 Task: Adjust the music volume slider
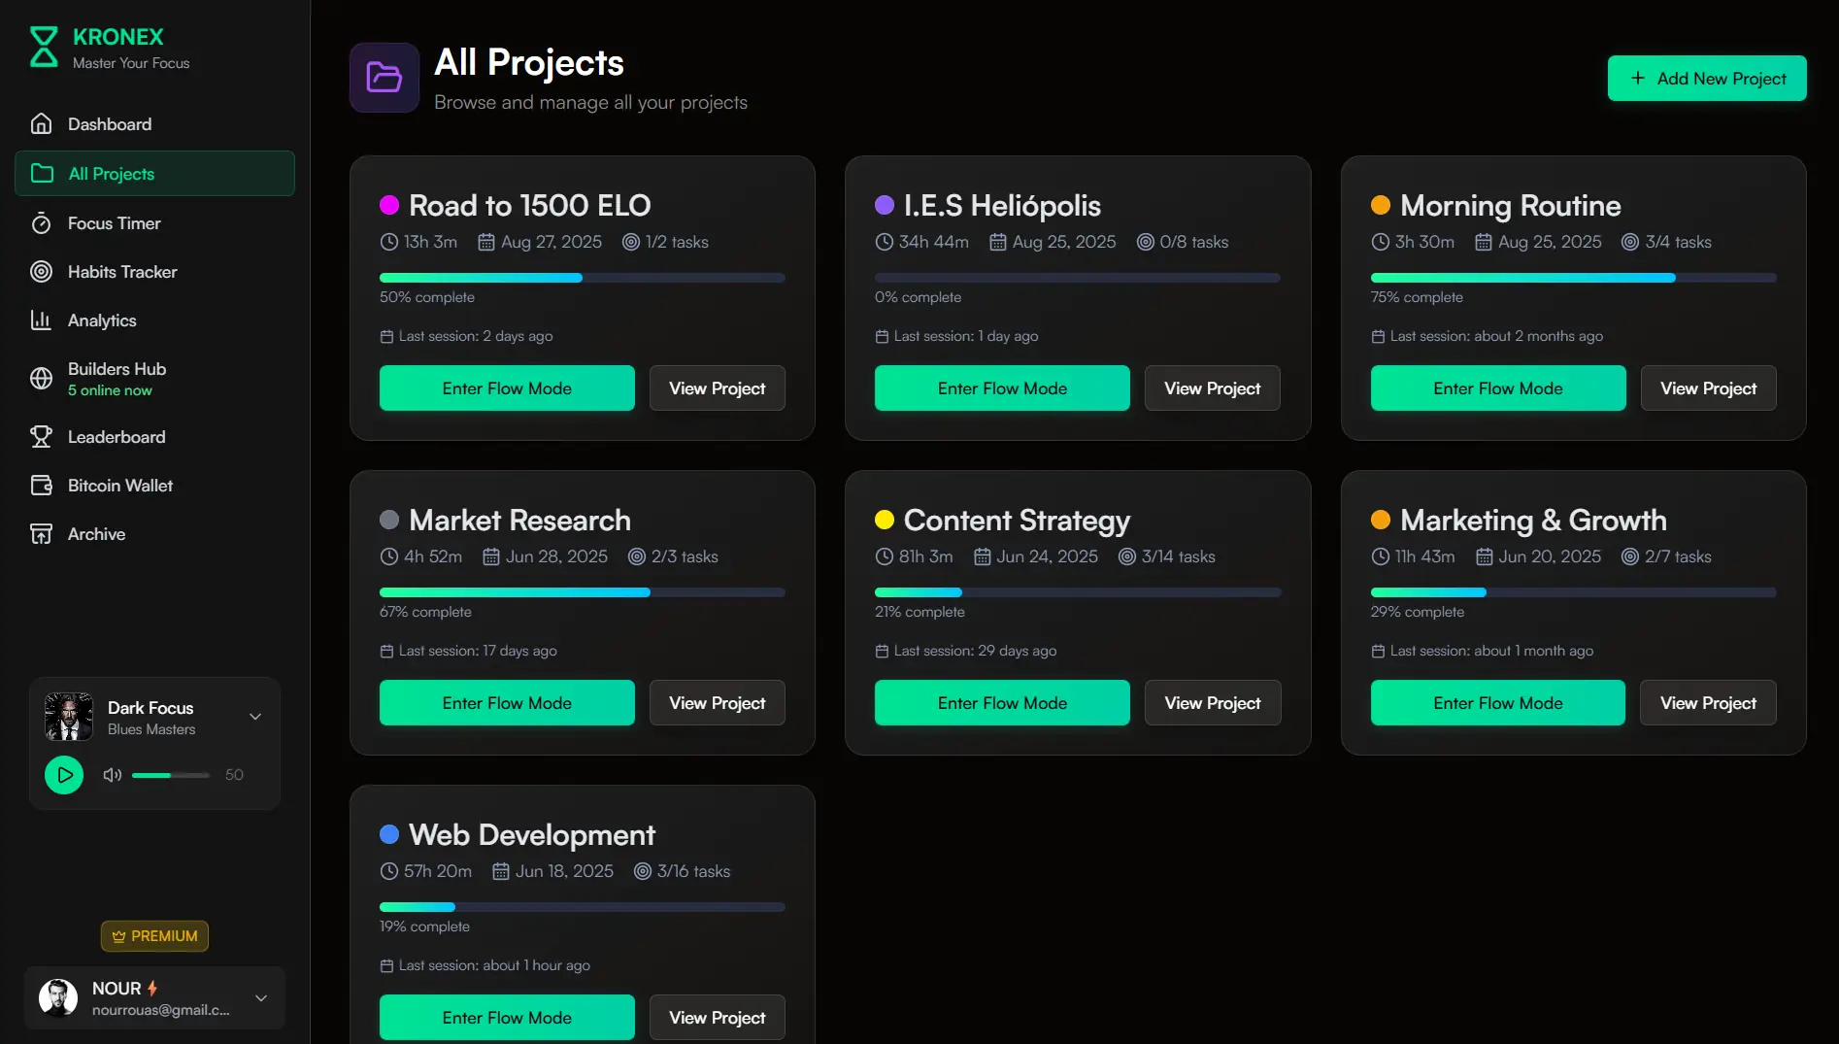coord(170,775)
